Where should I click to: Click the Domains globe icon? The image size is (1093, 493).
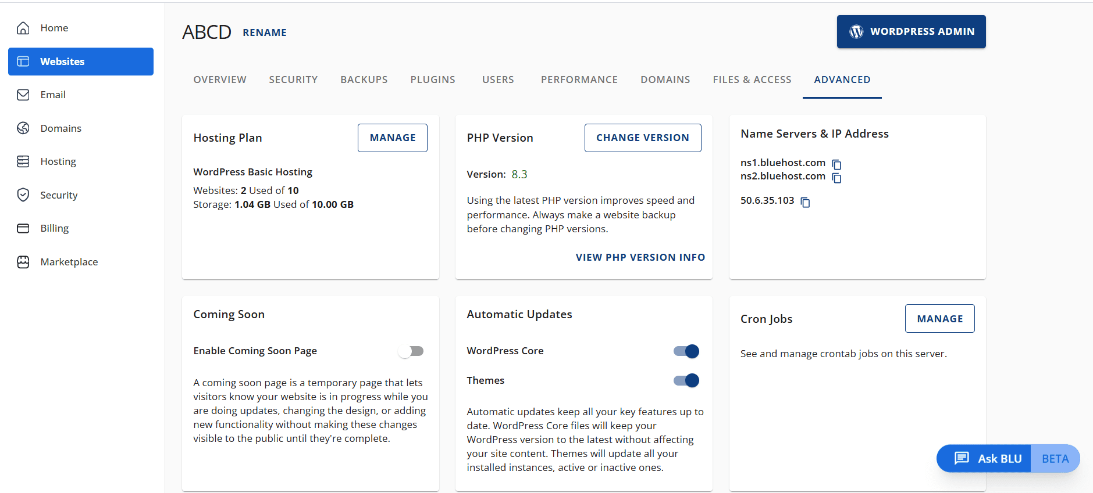(23, 128)
